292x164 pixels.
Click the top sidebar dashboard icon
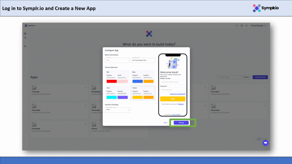tap(25, 34)
